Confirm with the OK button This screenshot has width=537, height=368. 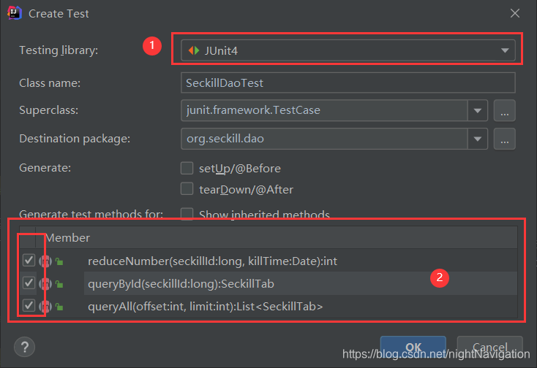click(x=413, y=347)
